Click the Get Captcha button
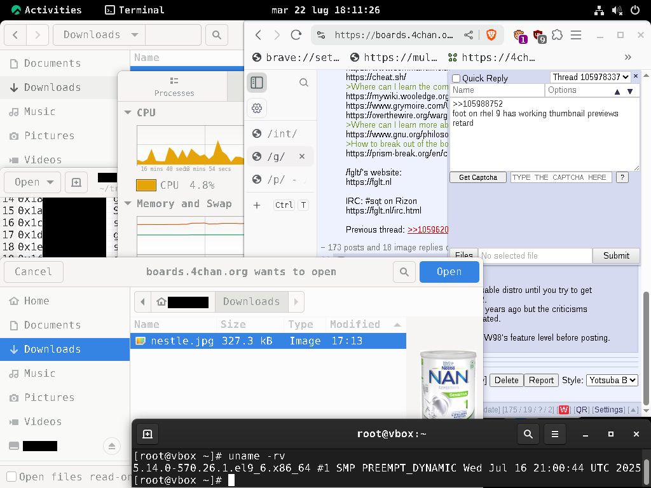 pos(478,178)
